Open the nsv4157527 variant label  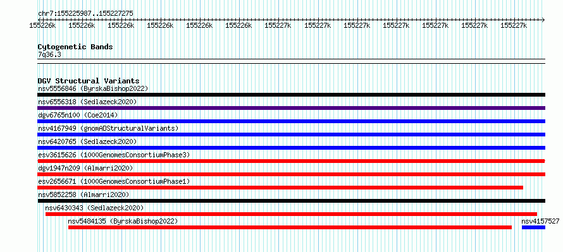point(540,221)
